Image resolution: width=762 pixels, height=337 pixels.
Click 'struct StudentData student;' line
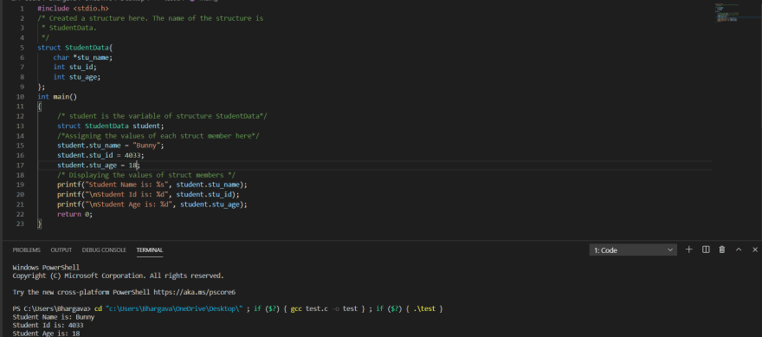[111, 126]
